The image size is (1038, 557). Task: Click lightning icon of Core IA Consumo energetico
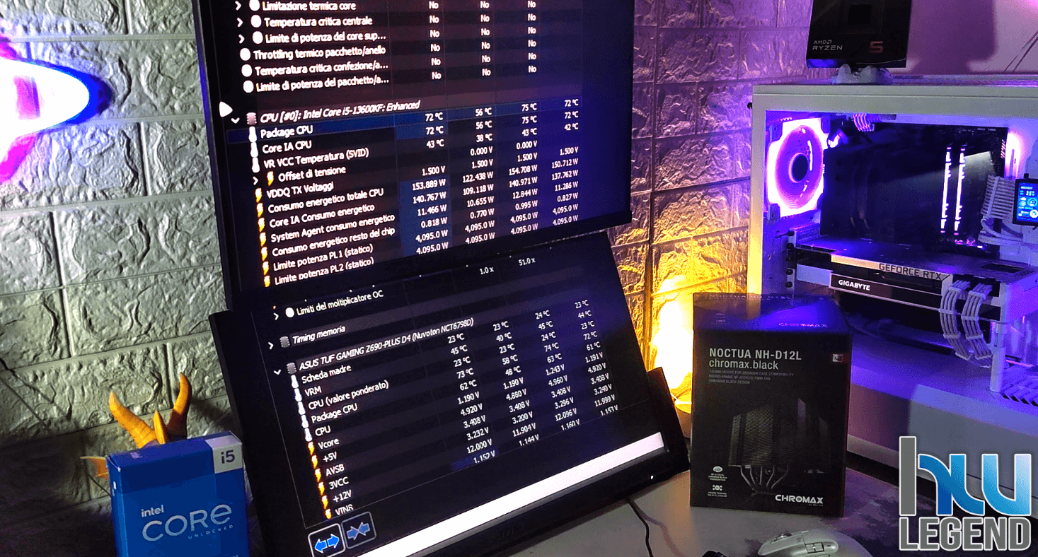click(x=262, y=224)
